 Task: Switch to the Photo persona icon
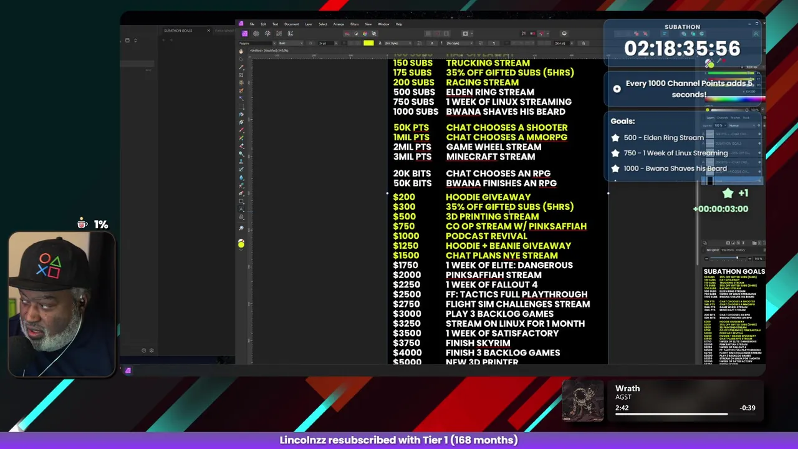point(244,33)
